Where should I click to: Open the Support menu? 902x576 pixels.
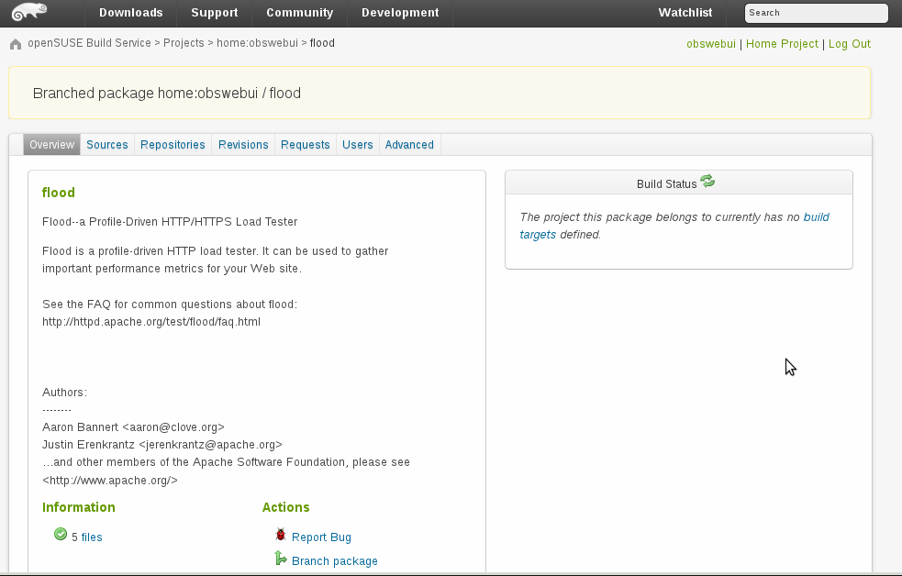[x=214, y=13]
